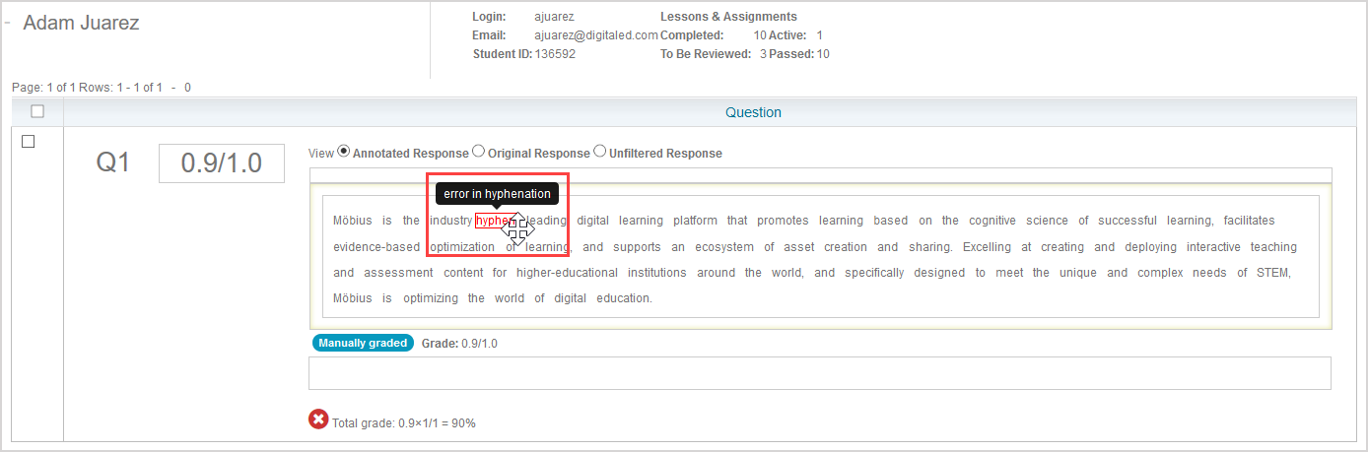Click the Total grade 90% calculation text
This screenshot has height=452, width=1368.
point(404,423)
